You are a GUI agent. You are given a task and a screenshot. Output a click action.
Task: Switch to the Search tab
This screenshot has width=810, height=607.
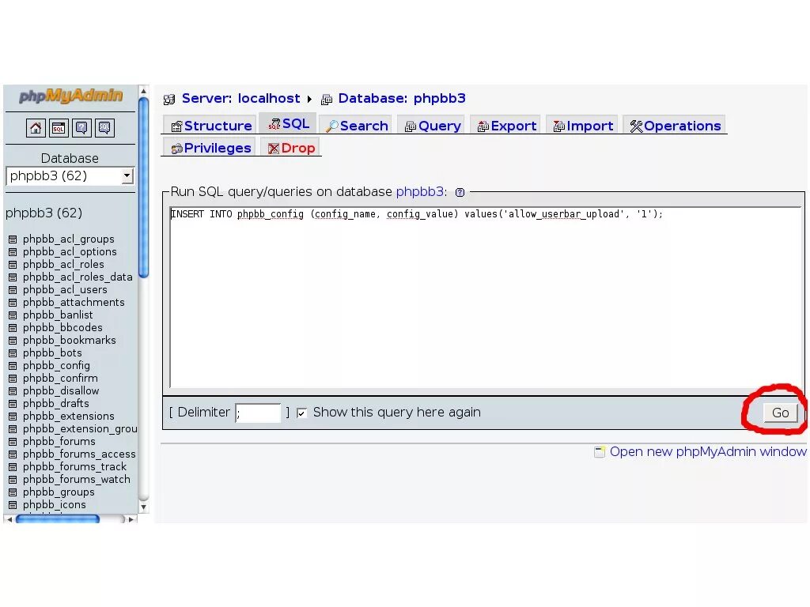pyautogui.click(x=357, y=126)
